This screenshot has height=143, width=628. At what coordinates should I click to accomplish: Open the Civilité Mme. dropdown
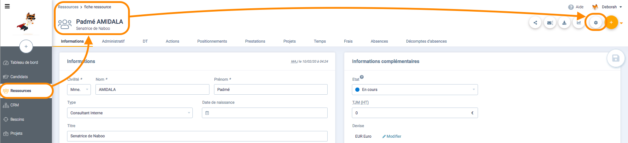click(x=79, y=89)
